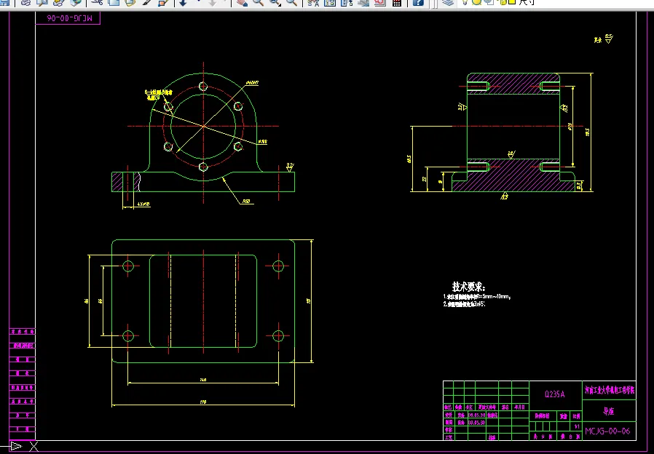Activate the Pan realtime hand tool

click(x=241, y=2)
